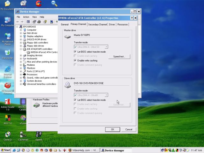Click the VideoHelp.com taskbar button
This screenshot has height=153, width=204.
(x=84, y=150)
